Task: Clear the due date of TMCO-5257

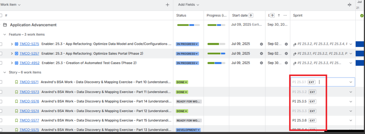Action: (286, 54)
